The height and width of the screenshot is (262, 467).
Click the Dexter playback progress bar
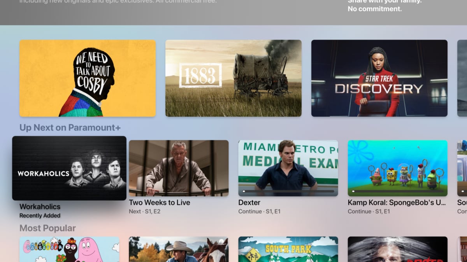288,191
